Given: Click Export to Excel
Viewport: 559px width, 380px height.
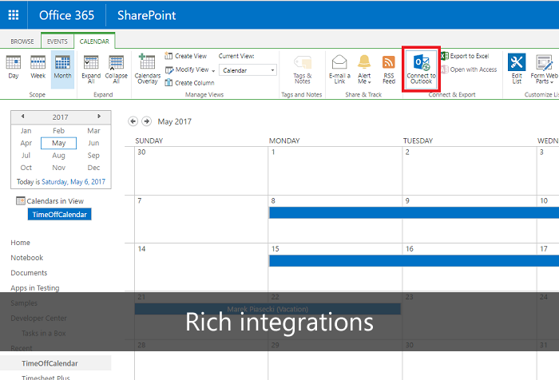Looking at the screenshot, I should [466, 56].
